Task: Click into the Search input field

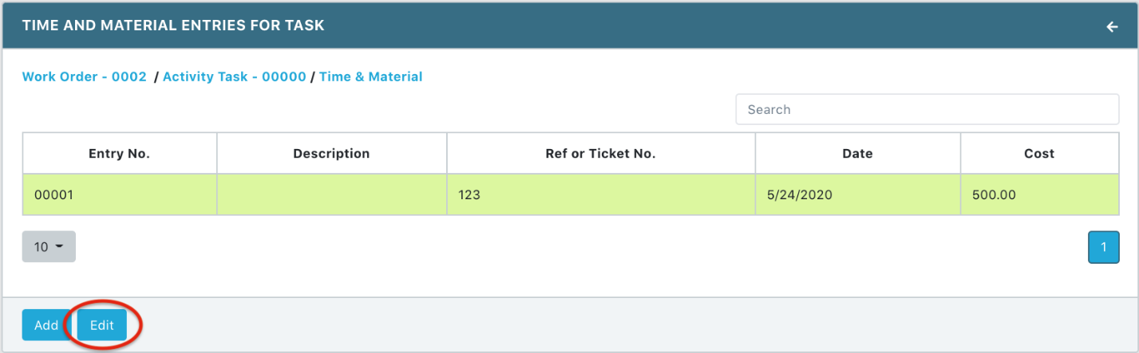Action: click(x=927, y=110)
